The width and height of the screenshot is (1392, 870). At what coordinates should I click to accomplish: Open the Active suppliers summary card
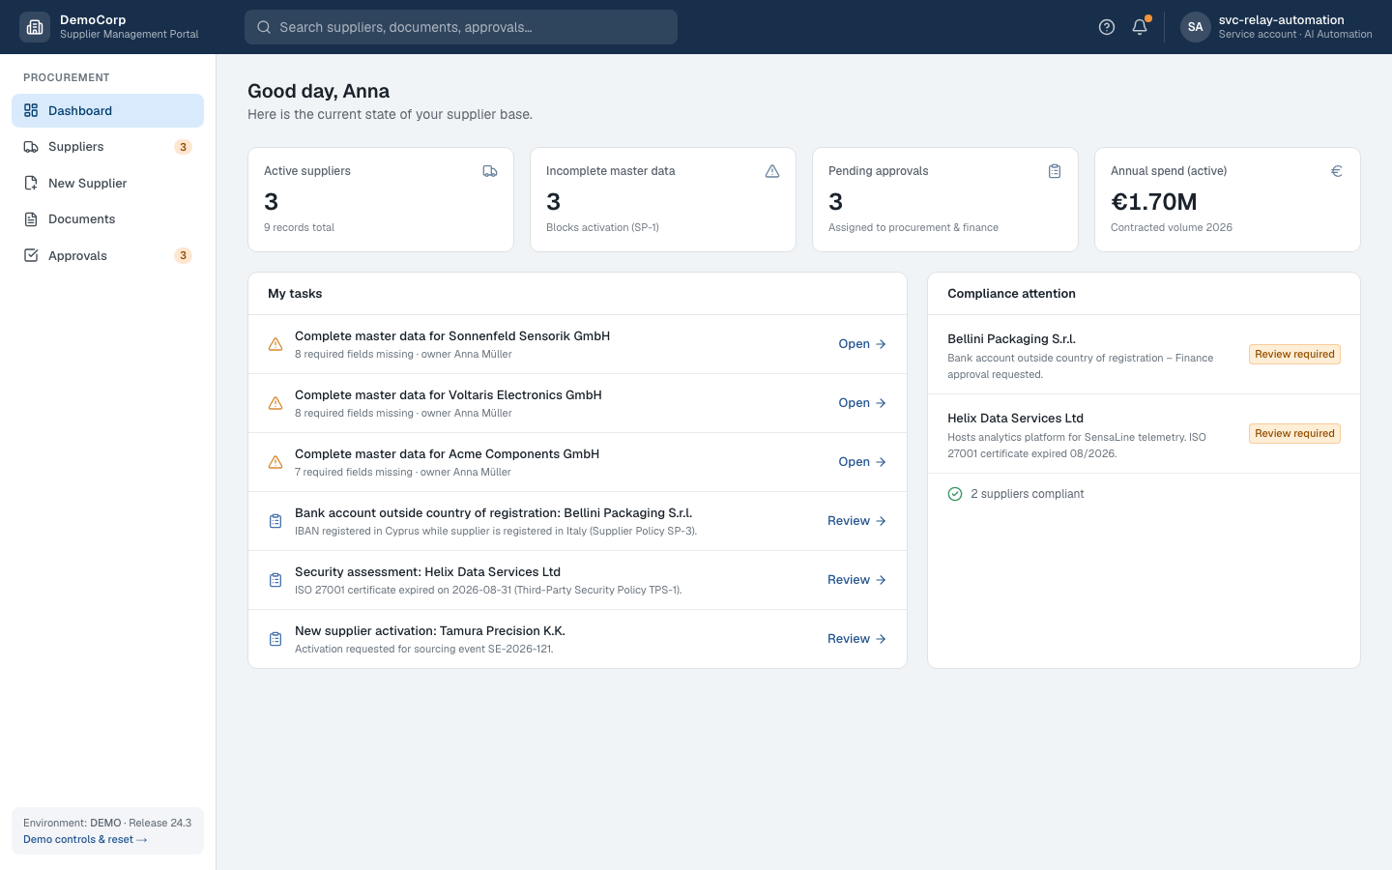click(x=381, y=199)
